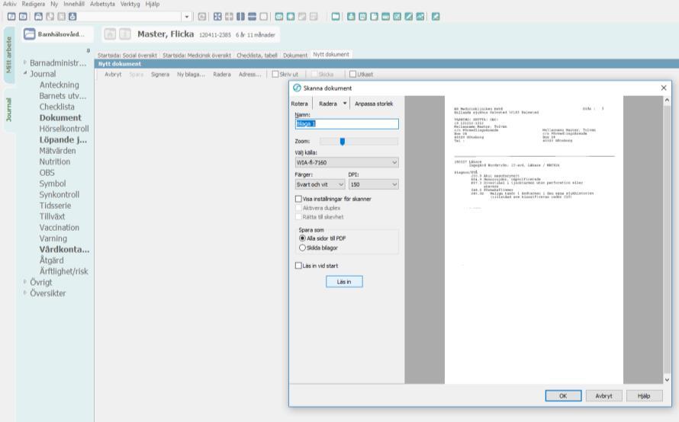
Task: Click the patient search icon left of the search field
Action: tap(39, 17)
